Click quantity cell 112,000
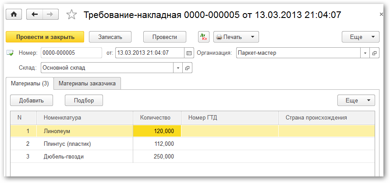Viewport: 390px width, 183px height. click(x=157, y=144)
